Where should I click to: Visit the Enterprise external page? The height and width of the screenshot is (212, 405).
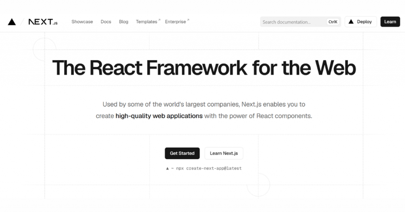pyautogui.click(x=177, y=22)
